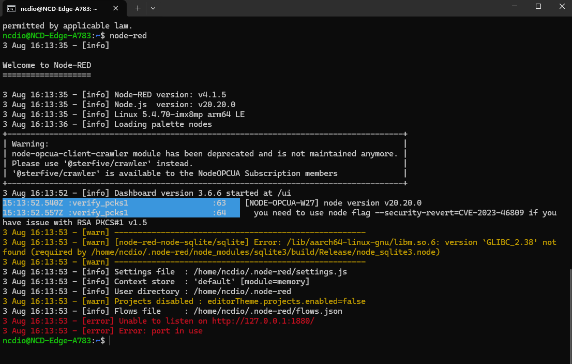Click 'permitted by applicable law.' text
Viewport: 572px width, 364px height.
click(x=67, y=26)
